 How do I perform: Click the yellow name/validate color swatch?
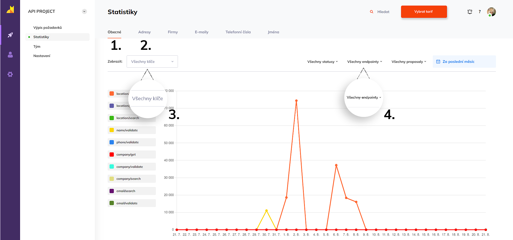112,130
